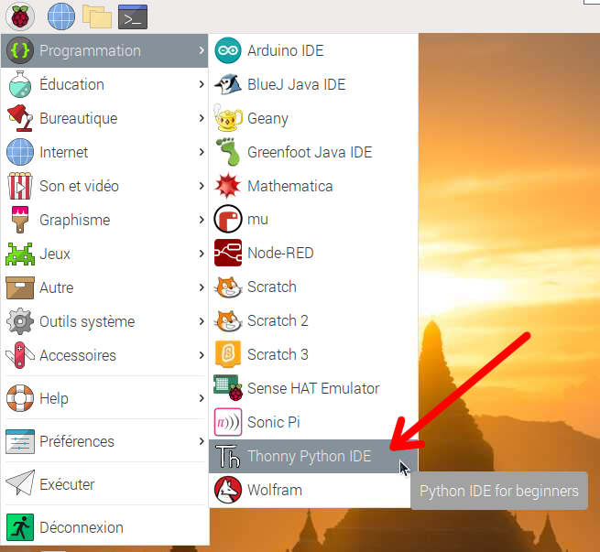Click the Greenfoot green footprint icon
600x552 pixels.
(x=228, y=152)
